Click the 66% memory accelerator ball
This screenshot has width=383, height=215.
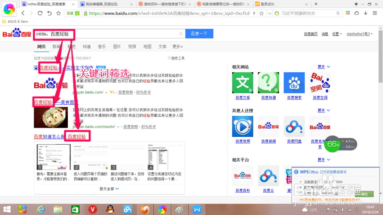333,144
